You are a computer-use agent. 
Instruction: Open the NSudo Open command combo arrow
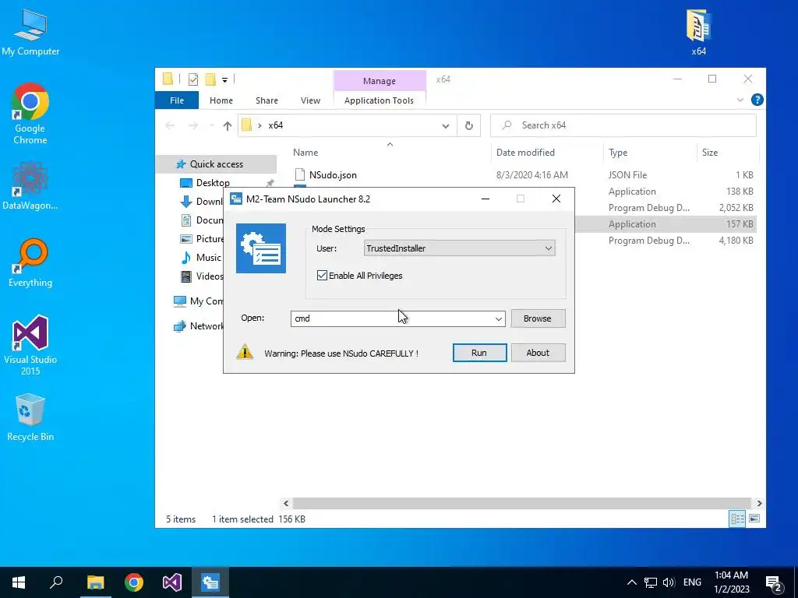[x=498, y=318]
